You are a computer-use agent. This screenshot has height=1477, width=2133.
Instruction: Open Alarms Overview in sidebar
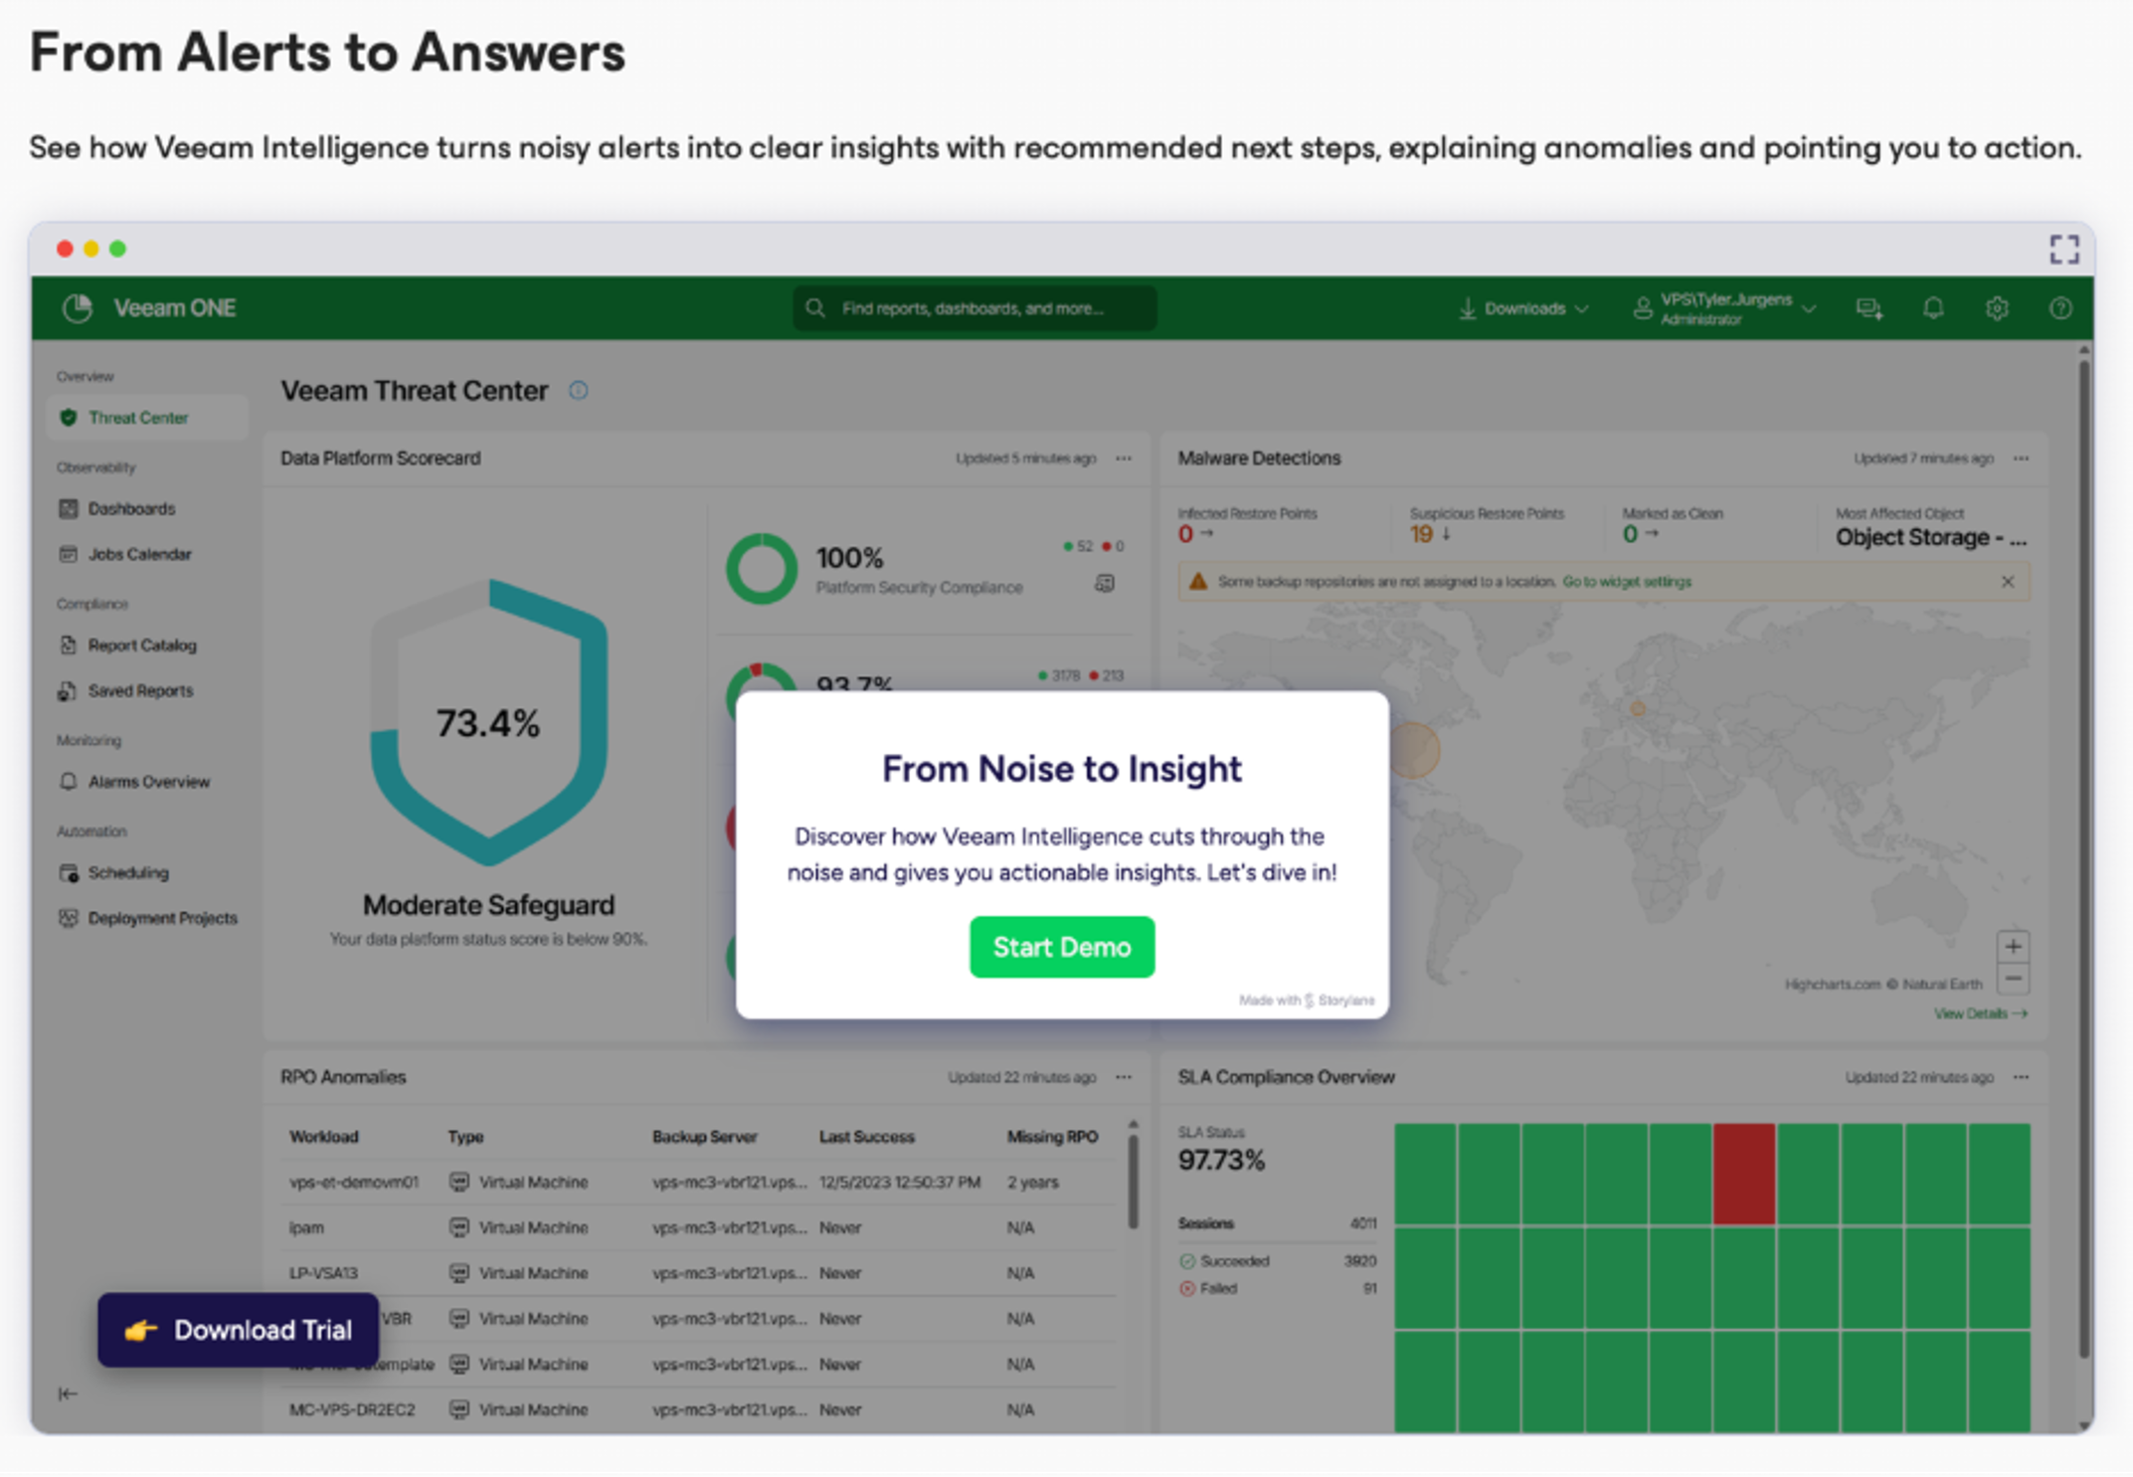pyautogui.click(x=148, y=782)
